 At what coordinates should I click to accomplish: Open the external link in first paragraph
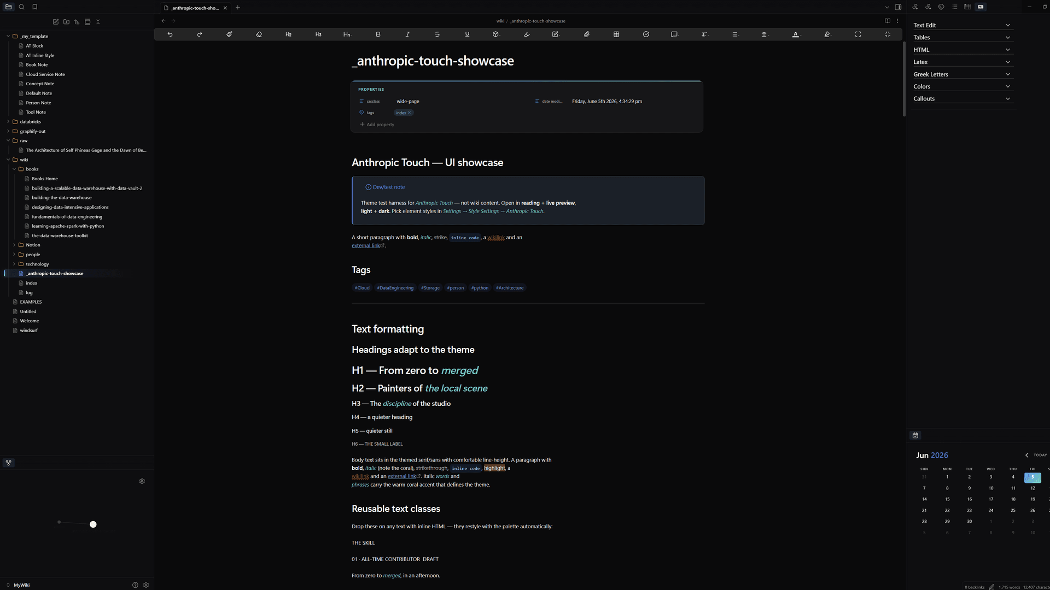tap(368, 246)
